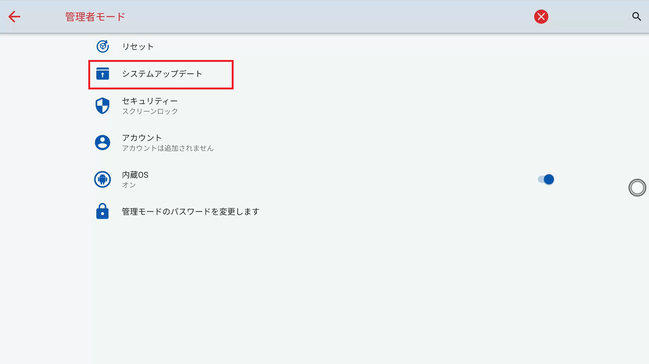This screenshot has width=649, height=364.
Task: Open search with the magnifier icon
Action: point(636,16)
